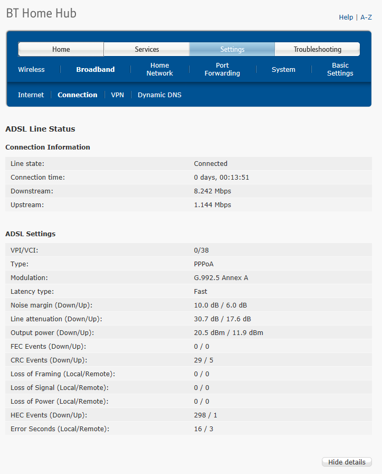Go to Wireless settings
The width and height of the screenshot is (382, 474).
coord(31,70)
